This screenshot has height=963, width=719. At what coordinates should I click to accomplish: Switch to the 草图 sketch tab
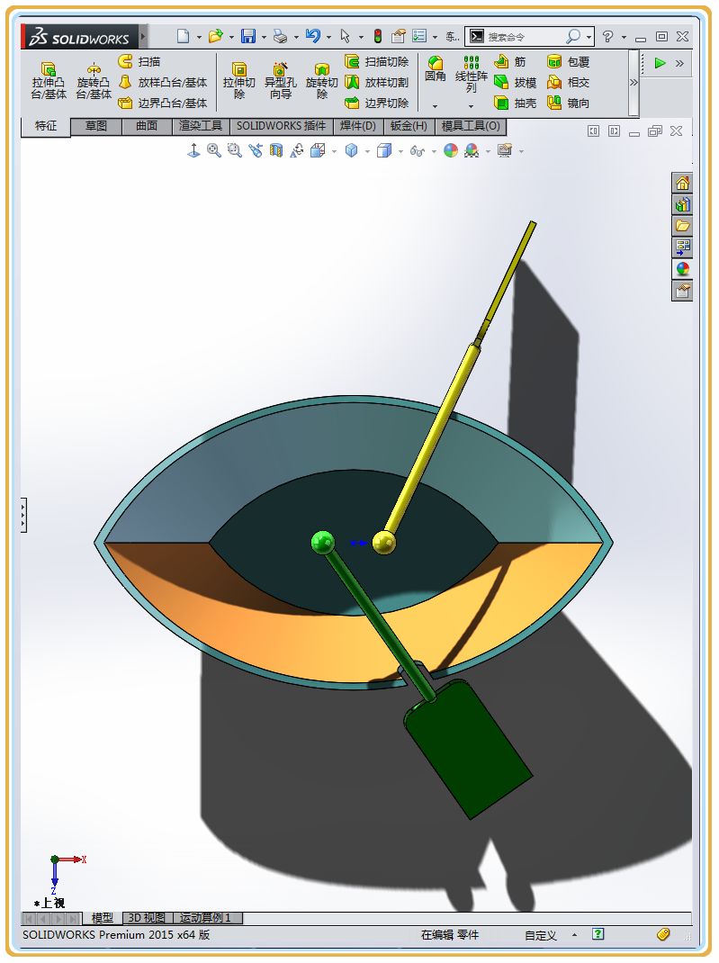[95, 126]
